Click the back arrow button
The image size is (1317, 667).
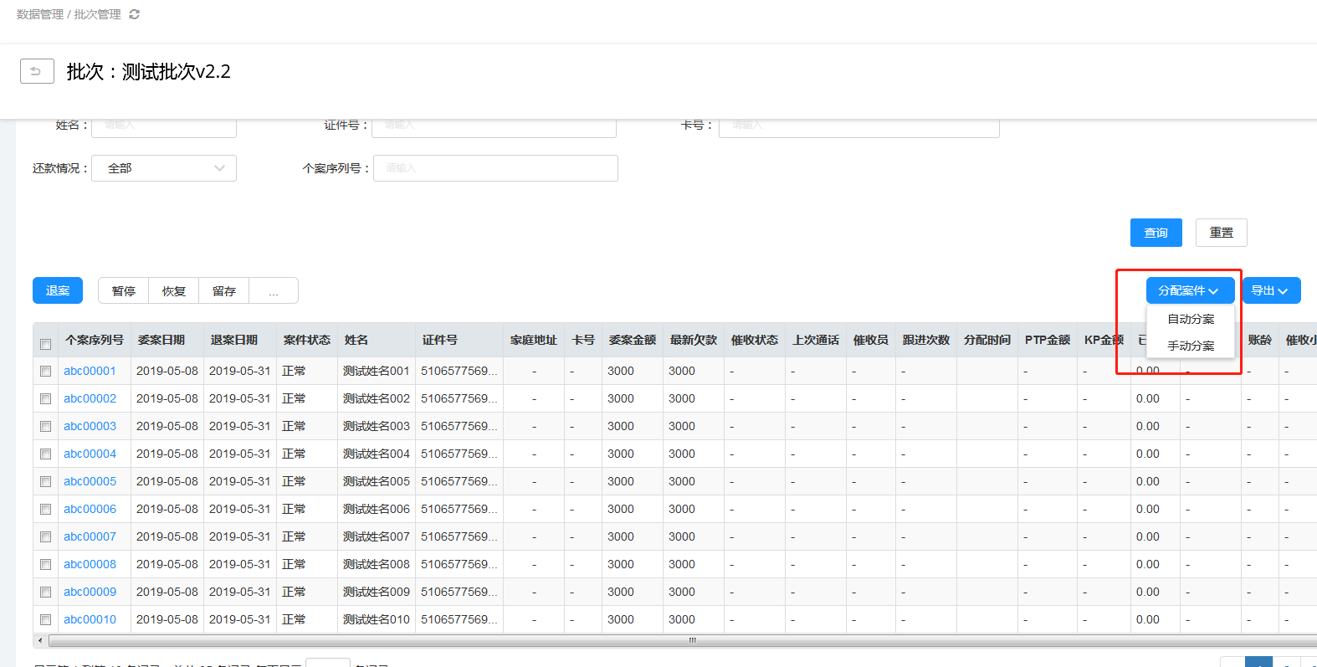(37, 71)
